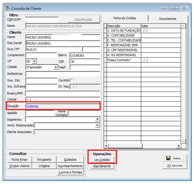Click the Ins. Suframa field
The height and width of the screenshot is (184, 194).
(x=41, y=87)
